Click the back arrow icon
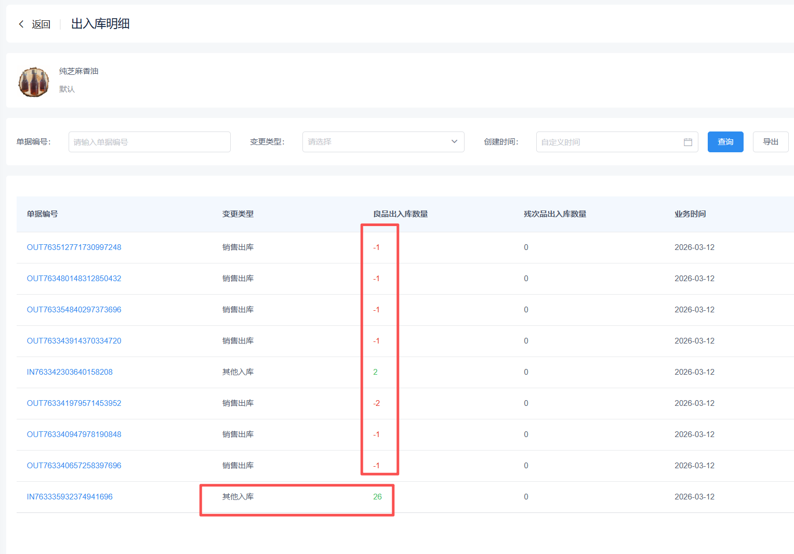Viewport: 794px width, 554px height. [21, 24]
